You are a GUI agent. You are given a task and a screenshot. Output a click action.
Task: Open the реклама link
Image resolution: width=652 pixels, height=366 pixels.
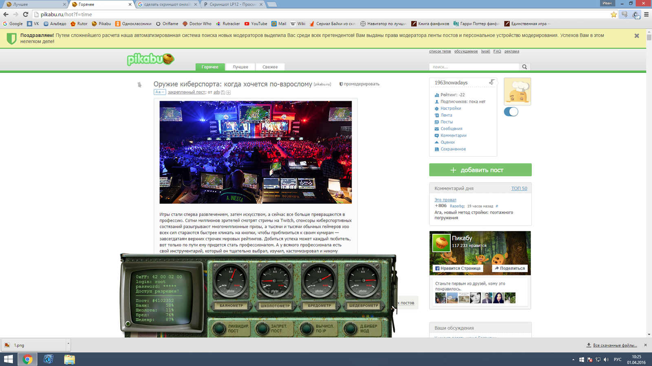tap(512, 51)
